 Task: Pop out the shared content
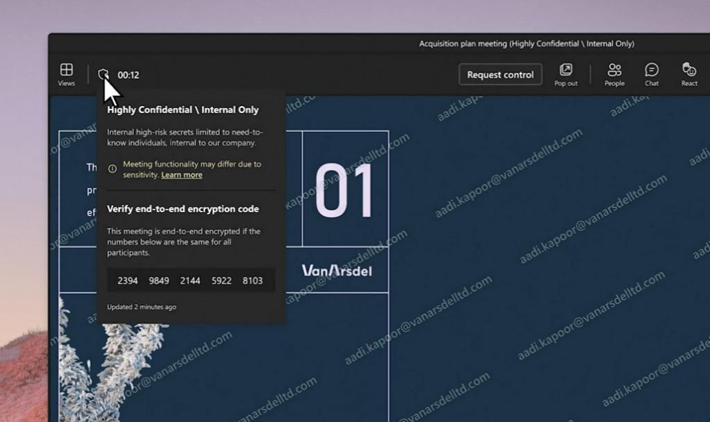pos(566,74)
